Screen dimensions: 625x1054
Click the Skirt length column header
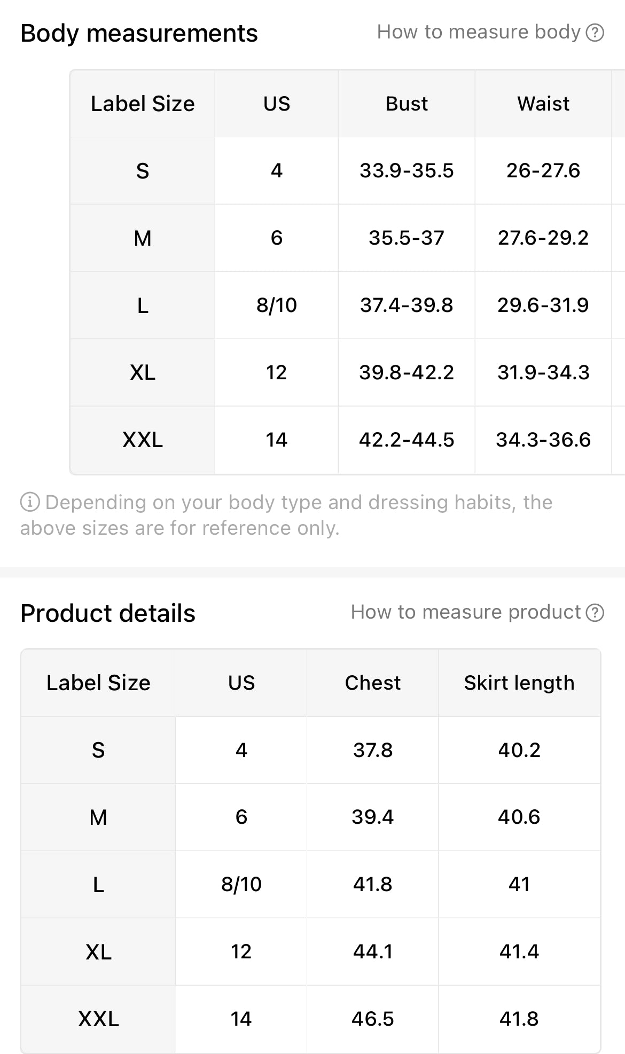pos(519,683)
